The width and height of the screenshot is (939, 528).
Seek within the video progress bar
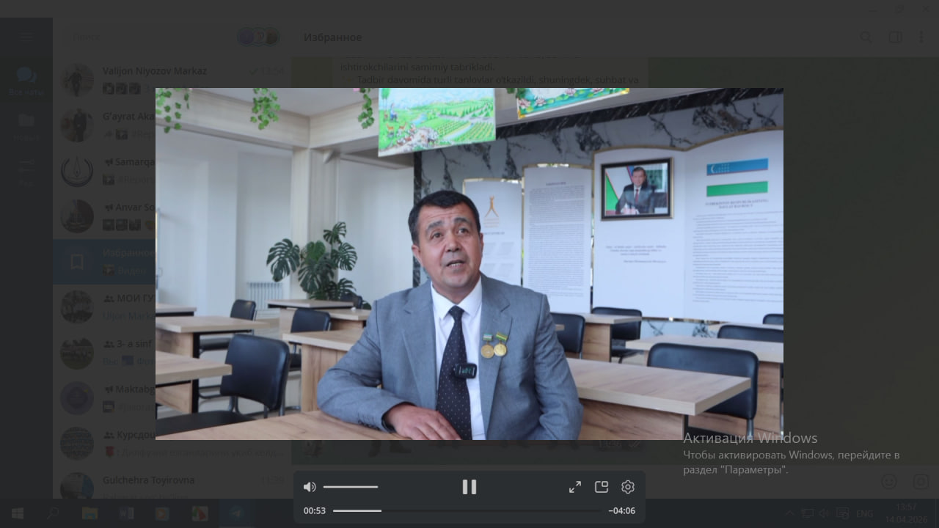(467, 510)
